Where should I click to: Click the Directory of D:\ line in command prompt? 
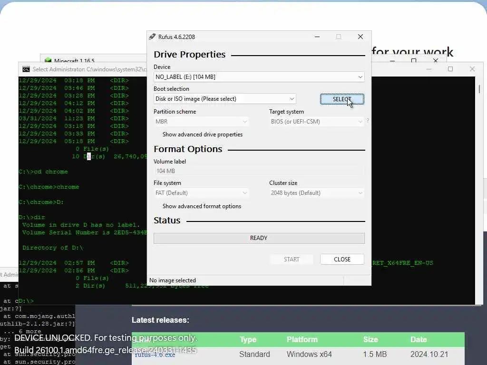pos(52,248)
